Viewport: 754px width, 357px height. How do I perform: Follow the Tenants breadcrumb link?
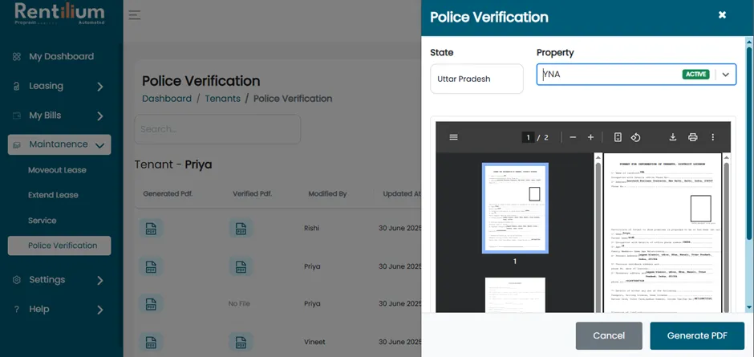(223, 99)
